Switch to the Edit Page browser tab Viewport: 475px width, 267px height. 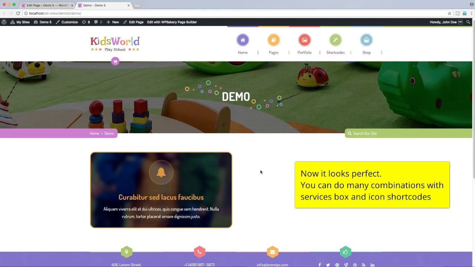(47, 5)
